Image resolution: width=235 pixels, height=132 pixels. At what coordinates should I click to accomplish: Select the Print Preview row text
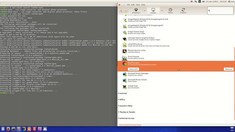(136, 58)
